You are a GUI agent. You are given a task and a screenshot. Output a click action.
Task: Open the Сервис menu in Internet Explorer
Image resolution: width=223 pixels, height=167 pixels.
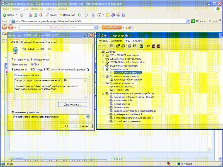[x=50, y=9]
